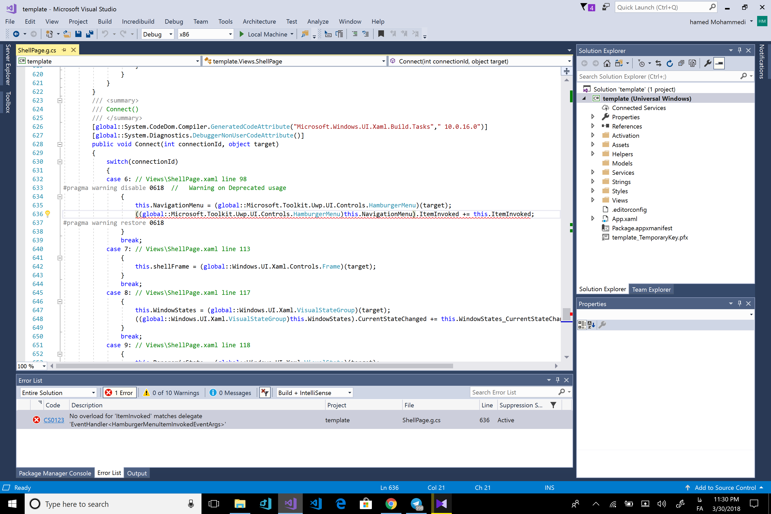Sync Solution Explorer with active document
771x514 pixels.
pyautogui.click(x=658, y=63)
